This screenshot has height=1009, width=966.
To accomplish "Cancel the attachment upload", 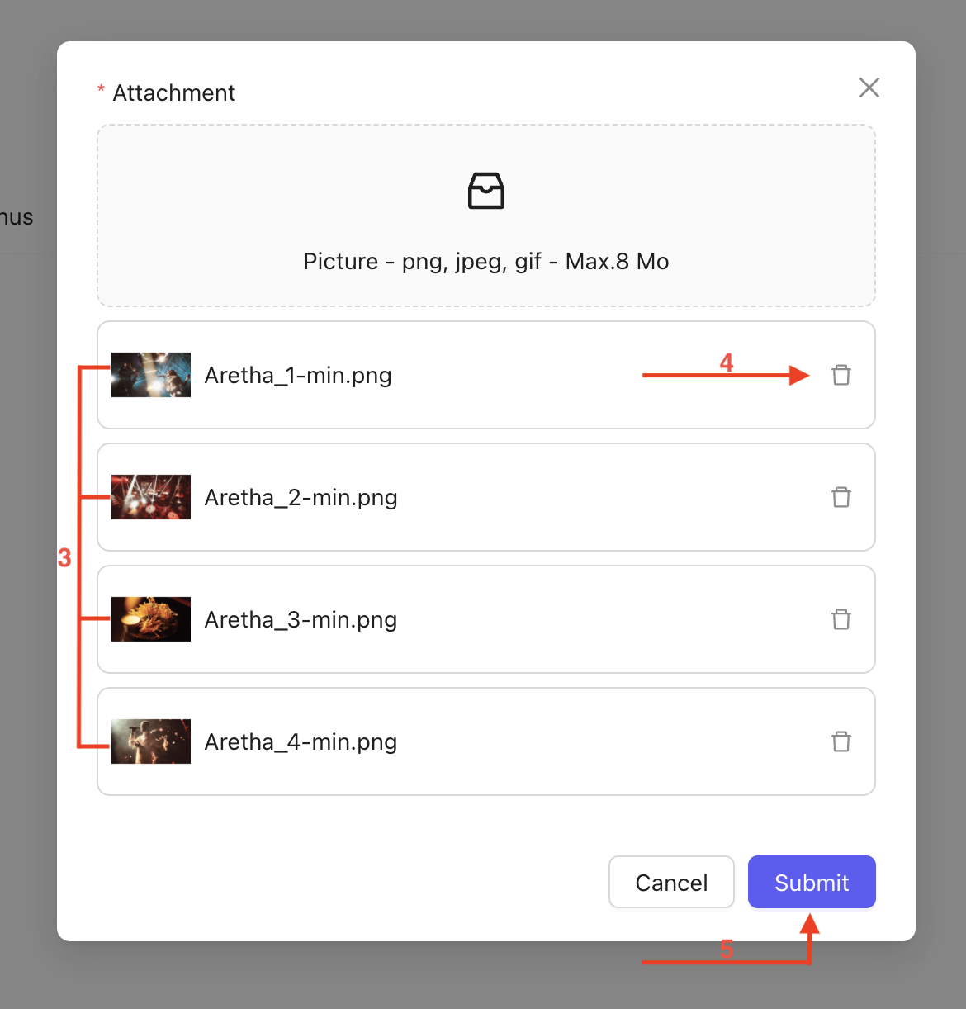I will click(x=670, y=882).
